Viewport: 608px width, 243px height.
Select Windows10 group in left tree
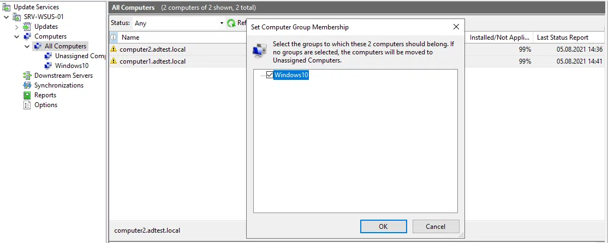pyautogui.click(x=71, y=66)
